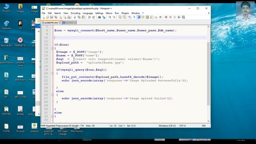Click the editor scrollbar down arrow
Screen dimensions: 256x144
click(208, 121)
